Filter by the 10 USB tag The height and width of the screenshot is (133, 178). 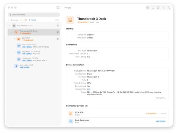(x=33, y=20)
